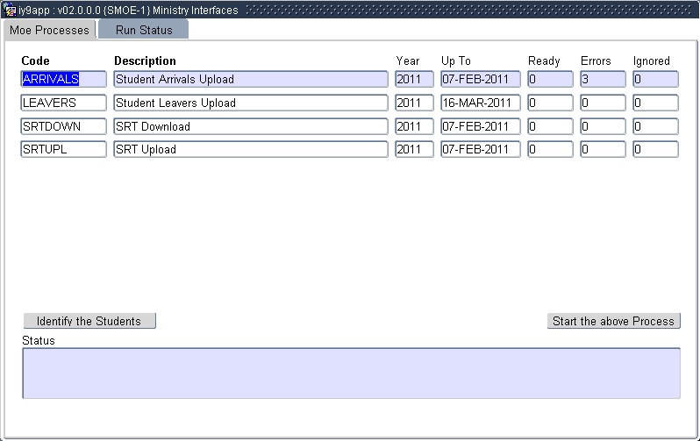Click the Ignored field of ARRIVALS row
The width and height of the screenshot is (700, 441).
pos(655,79)
